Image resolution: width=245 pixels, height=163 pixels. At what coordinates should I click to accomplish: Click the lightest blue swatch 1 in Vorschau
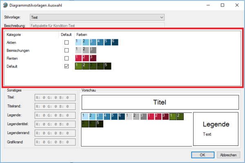[85, 116]
